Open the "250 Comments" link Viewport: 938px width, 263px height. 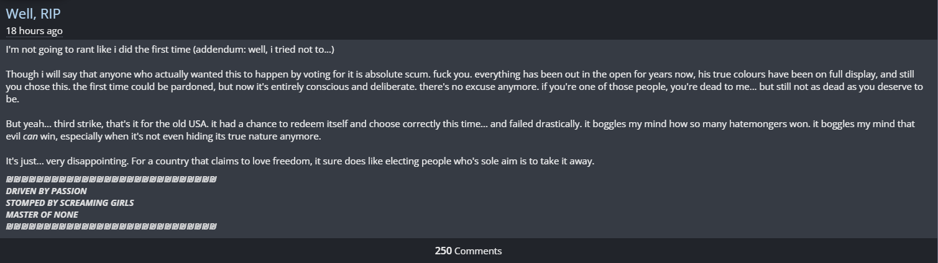pyautogui.click(x=468, y=251)
